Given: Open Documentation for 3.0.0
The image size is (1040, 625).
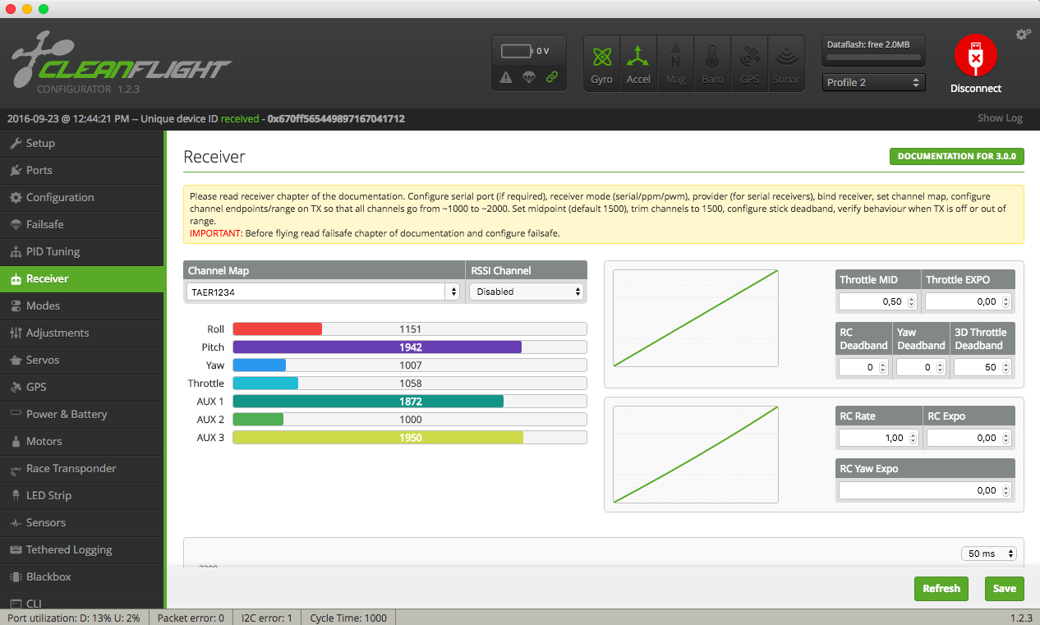Looking at the screenshot, I should coord(957,156).
